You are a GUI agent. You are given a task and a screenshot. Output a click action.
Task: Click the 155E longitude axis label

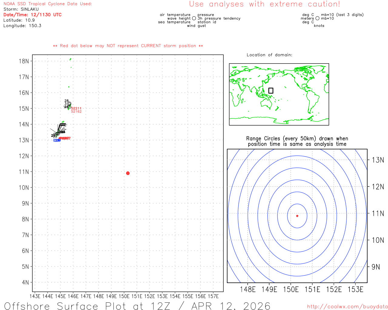coord(188,296)
